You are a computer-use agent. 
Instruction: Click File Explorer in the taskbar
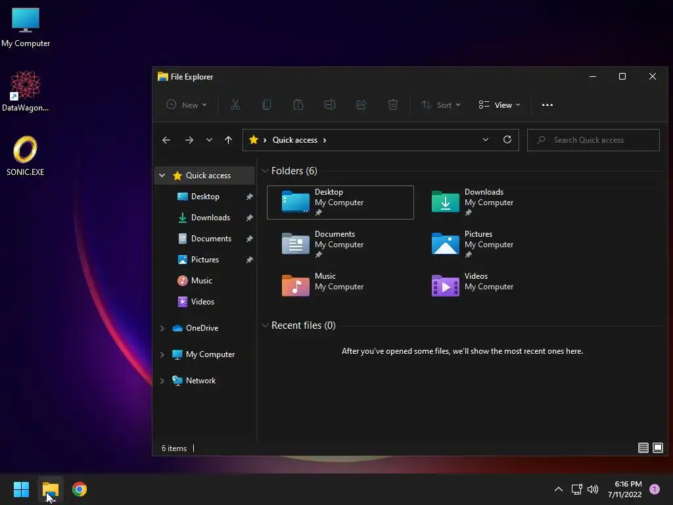[x=50, y=489]
